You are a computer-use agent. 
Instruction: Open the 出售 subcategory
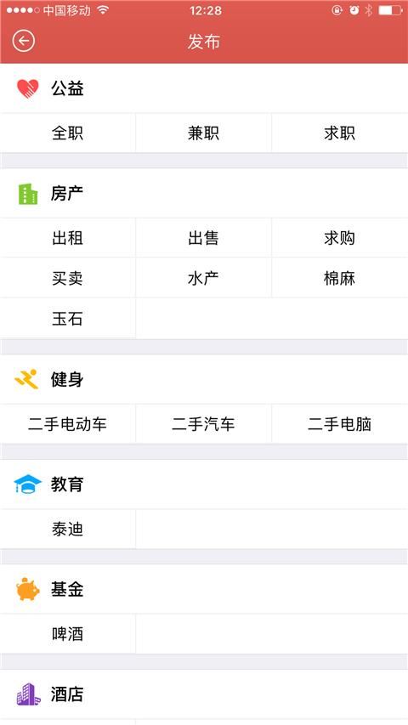click(x=203, y=238)
